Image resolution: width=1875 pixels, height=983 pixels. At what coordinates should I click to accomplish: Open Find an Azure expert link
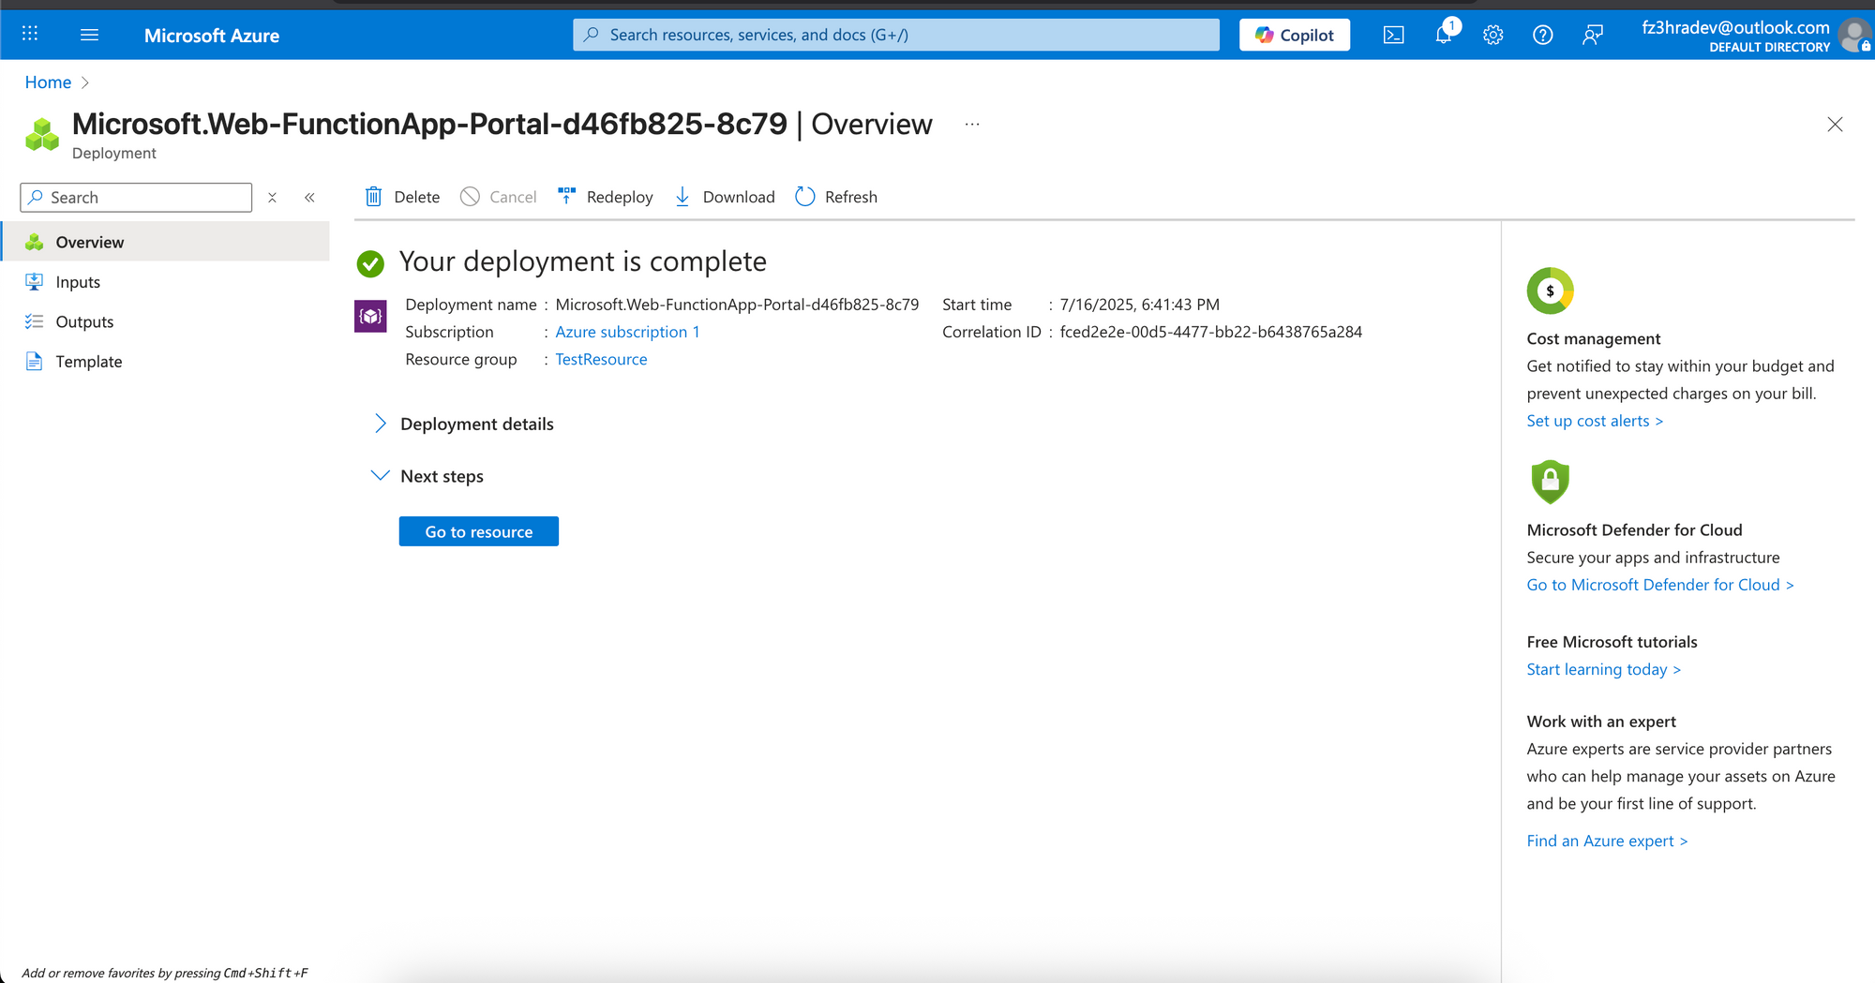click(x=1607, y=841)
